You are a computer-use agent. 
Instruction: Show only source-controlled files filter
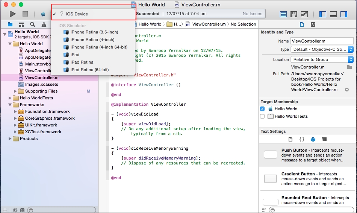22,210
